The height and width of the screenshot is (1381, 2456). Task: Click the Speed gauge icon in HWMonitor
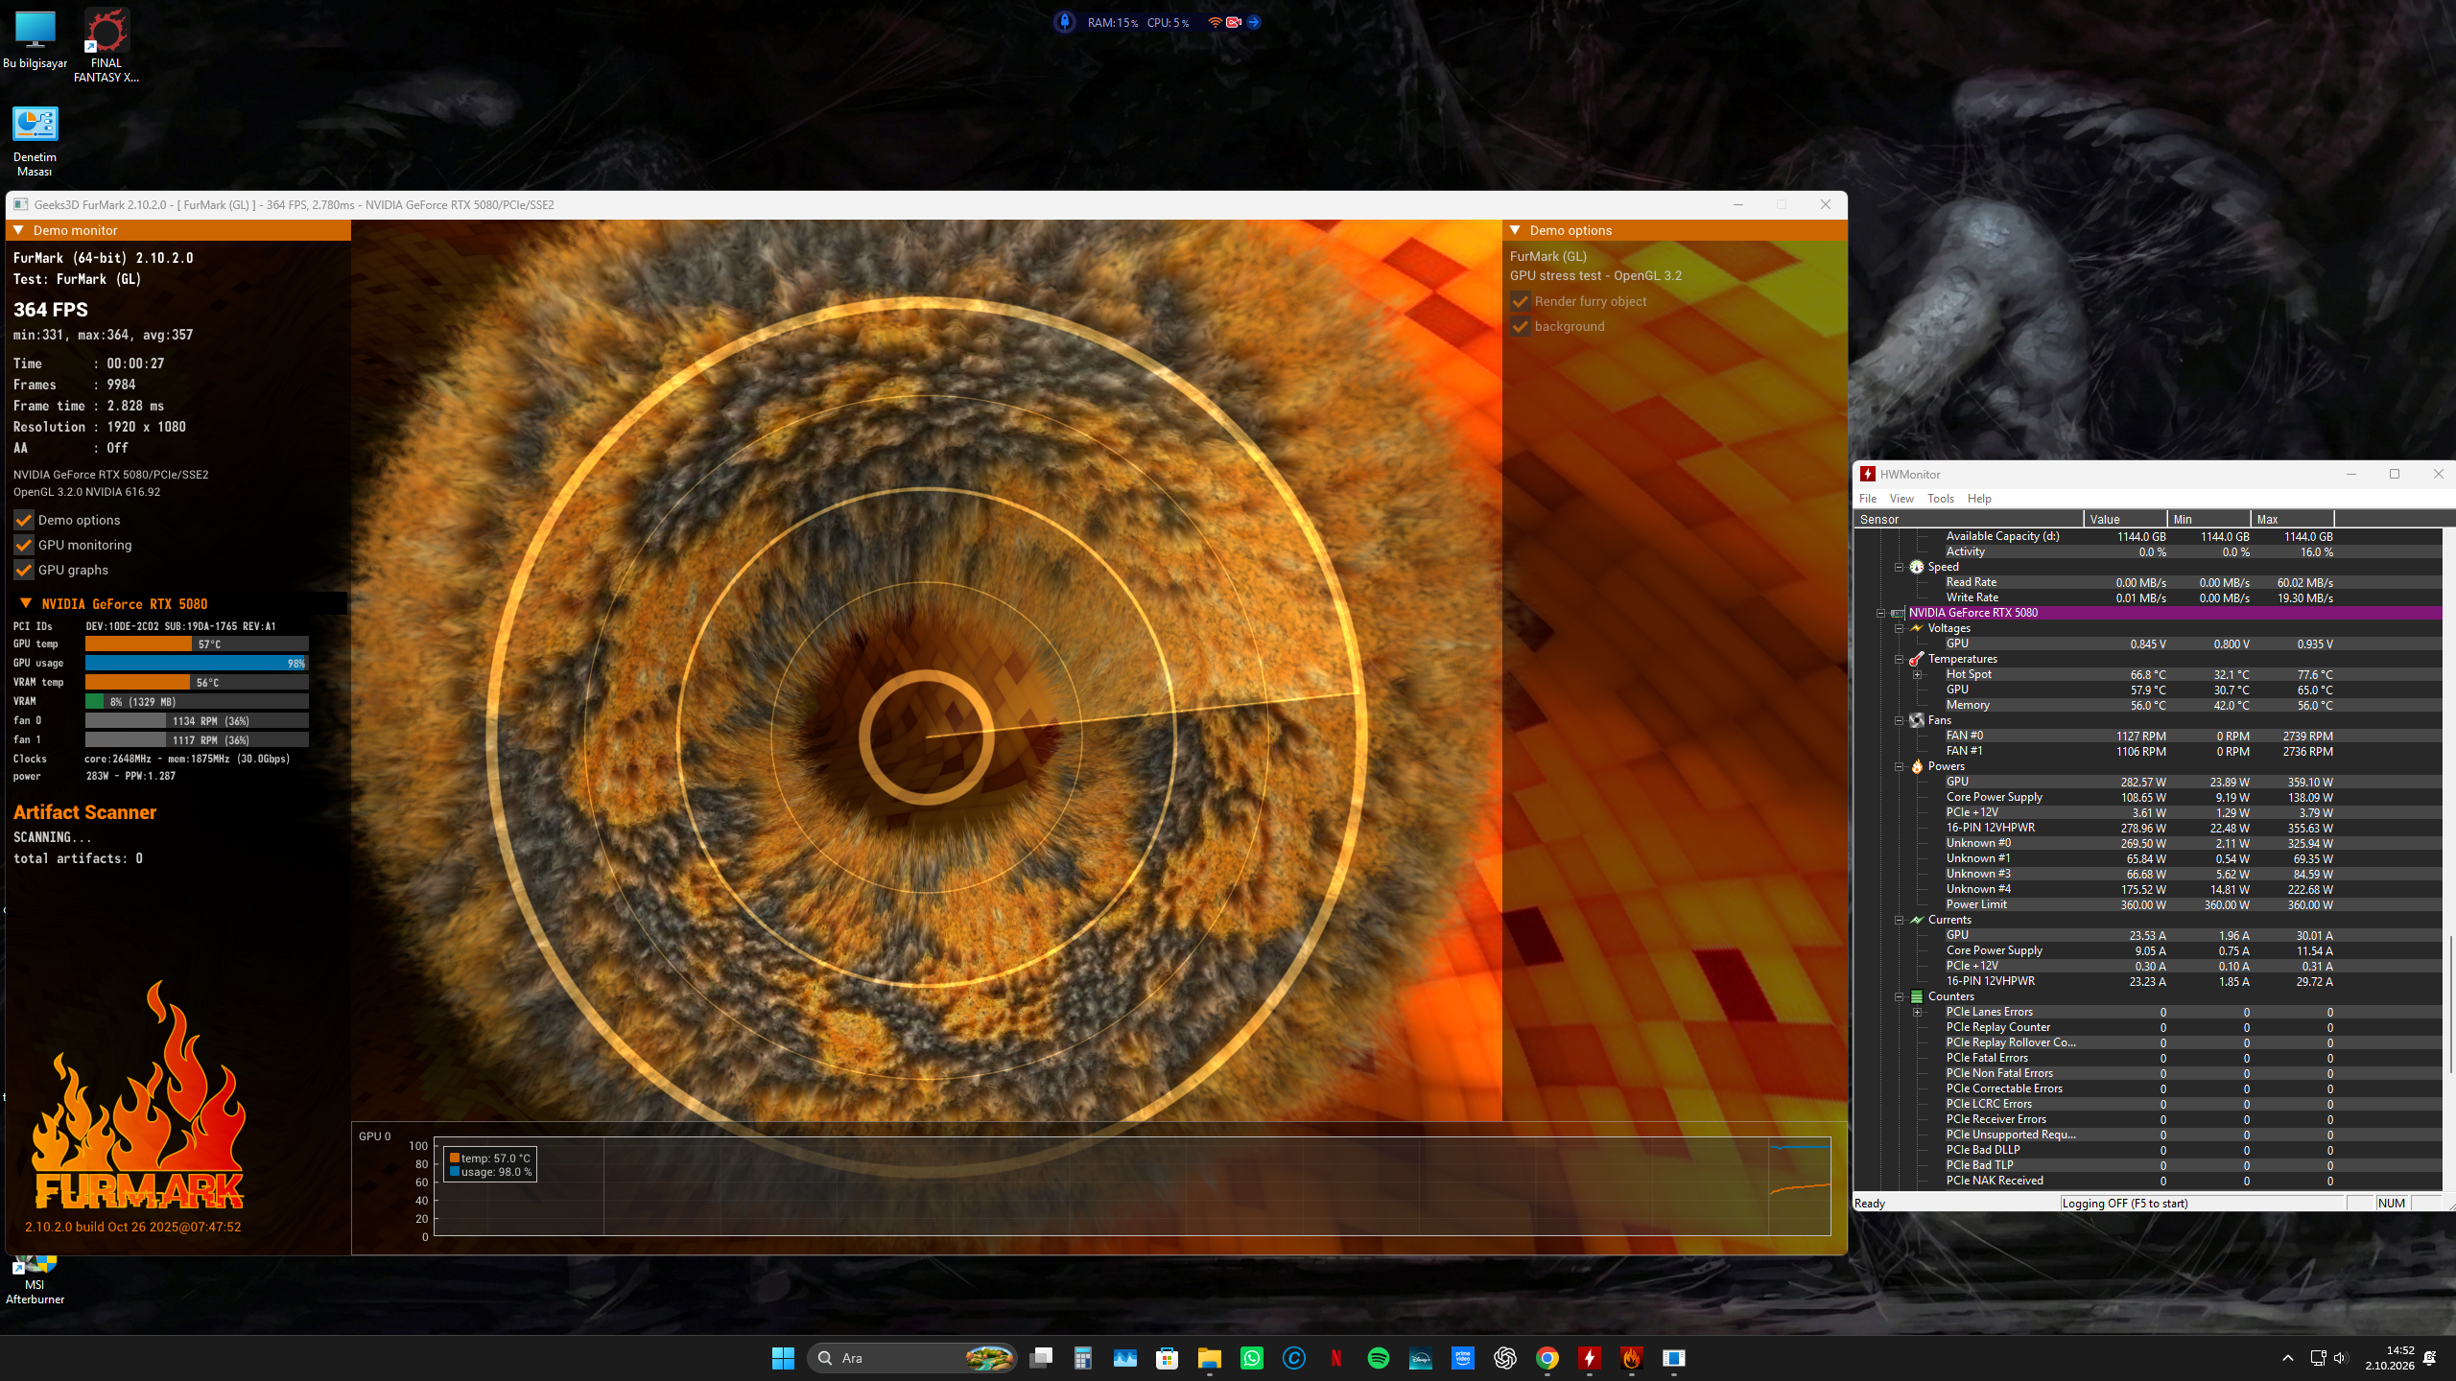point(1917,567)
